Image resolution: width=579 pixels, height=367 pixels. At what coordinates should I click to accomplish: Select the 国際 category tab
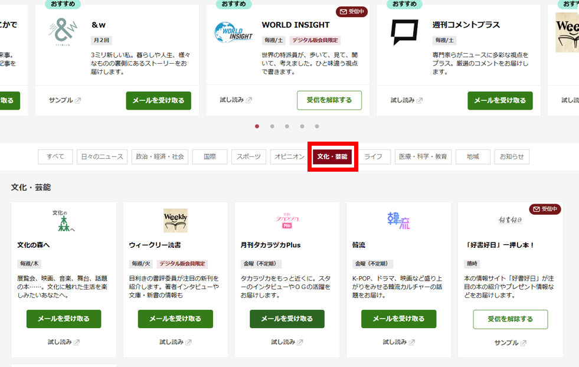click(210, 156)
